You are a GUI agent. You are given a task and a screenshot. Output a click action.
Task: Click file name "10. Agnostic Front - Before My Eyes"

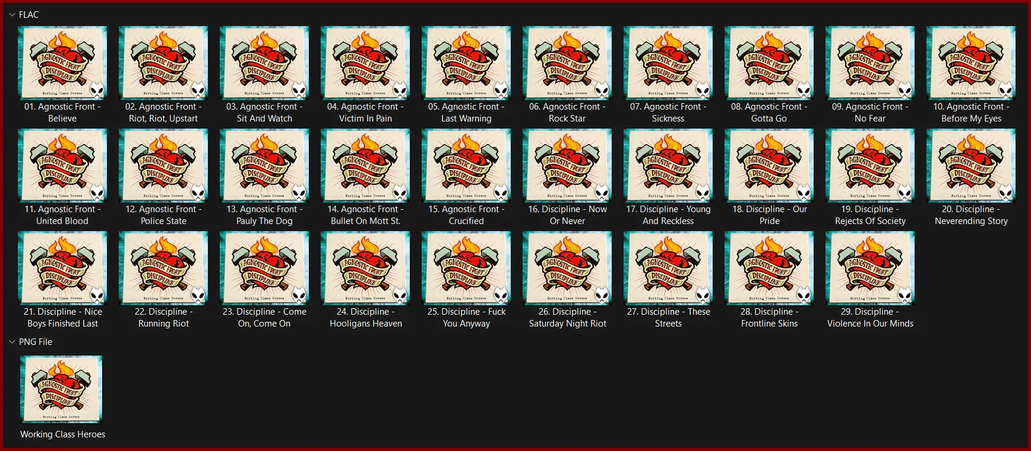[971, 113]
